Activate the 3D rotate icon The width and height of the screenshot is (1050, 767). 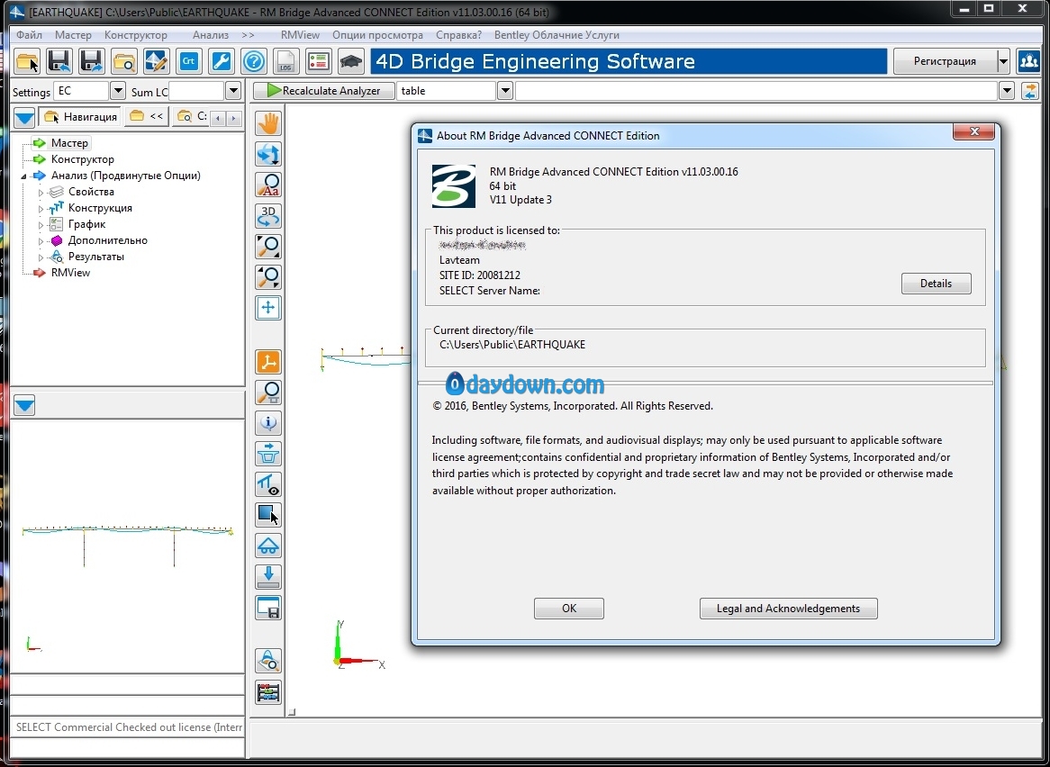[x=268, y=215]
